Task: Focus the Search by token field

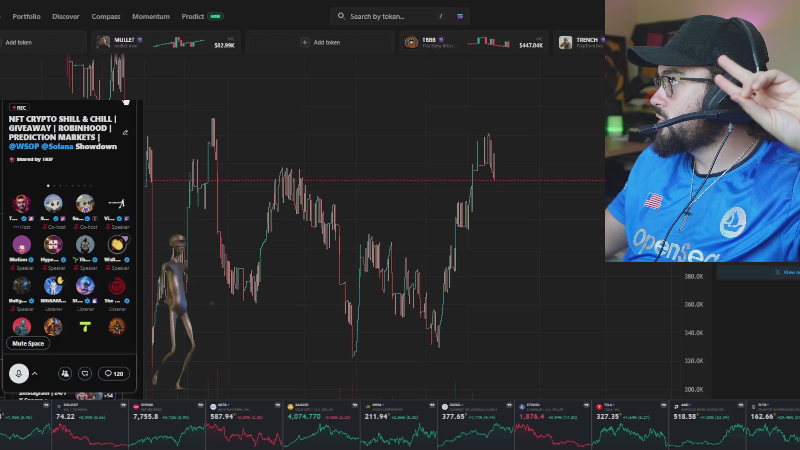Action: pyautogui.click(x=392, y=16)
